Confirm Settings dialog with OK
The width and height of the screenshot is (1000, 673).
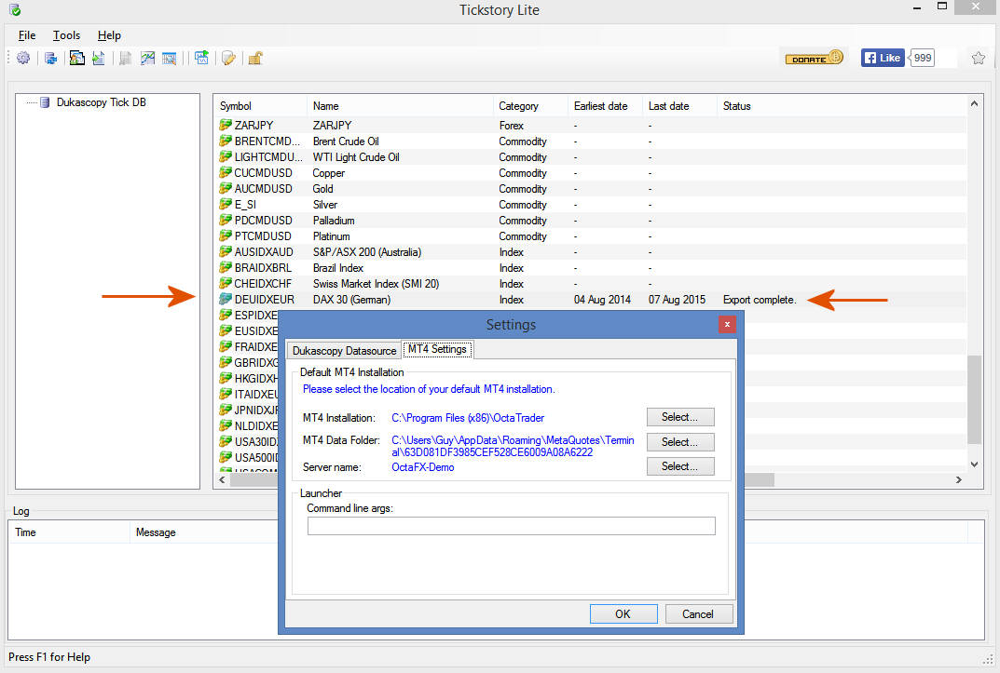[623, 613]
